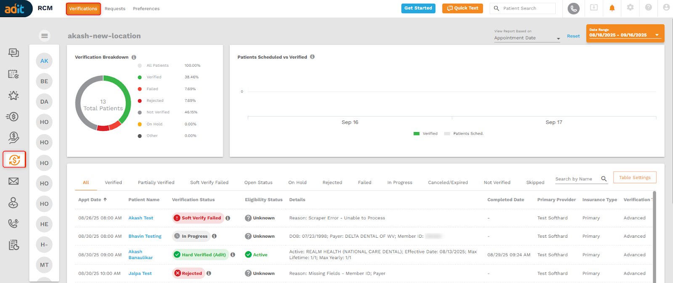Open the notifications bell
This screenshot has height=283, width=673.
[612, 8]
